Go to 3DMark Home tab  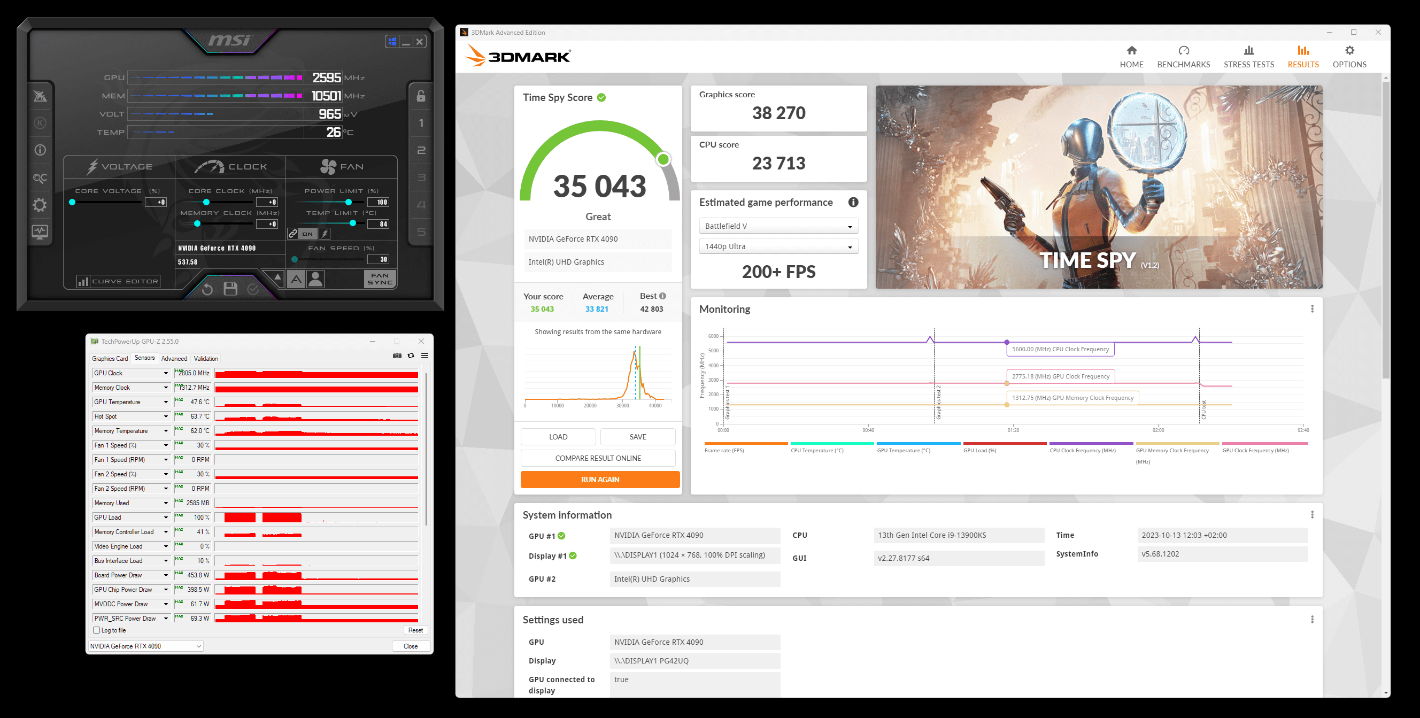tap(1131, 57)
